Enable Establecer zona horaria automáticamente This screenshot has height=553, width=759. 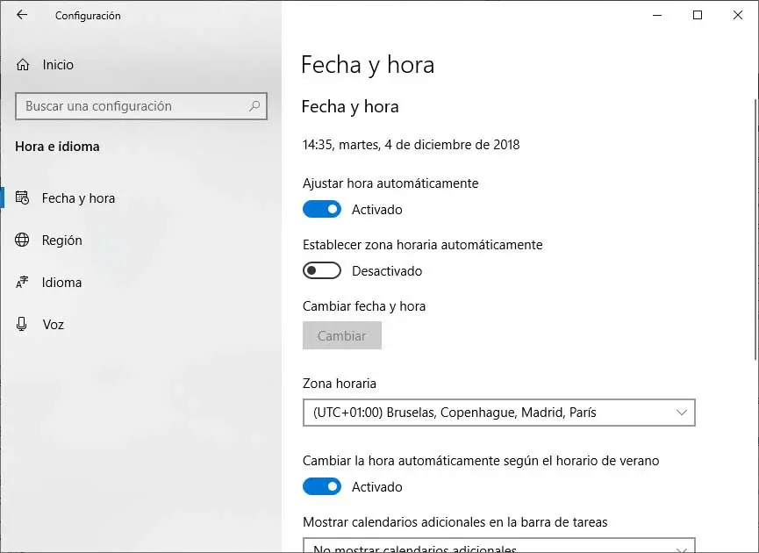(322, 271)
